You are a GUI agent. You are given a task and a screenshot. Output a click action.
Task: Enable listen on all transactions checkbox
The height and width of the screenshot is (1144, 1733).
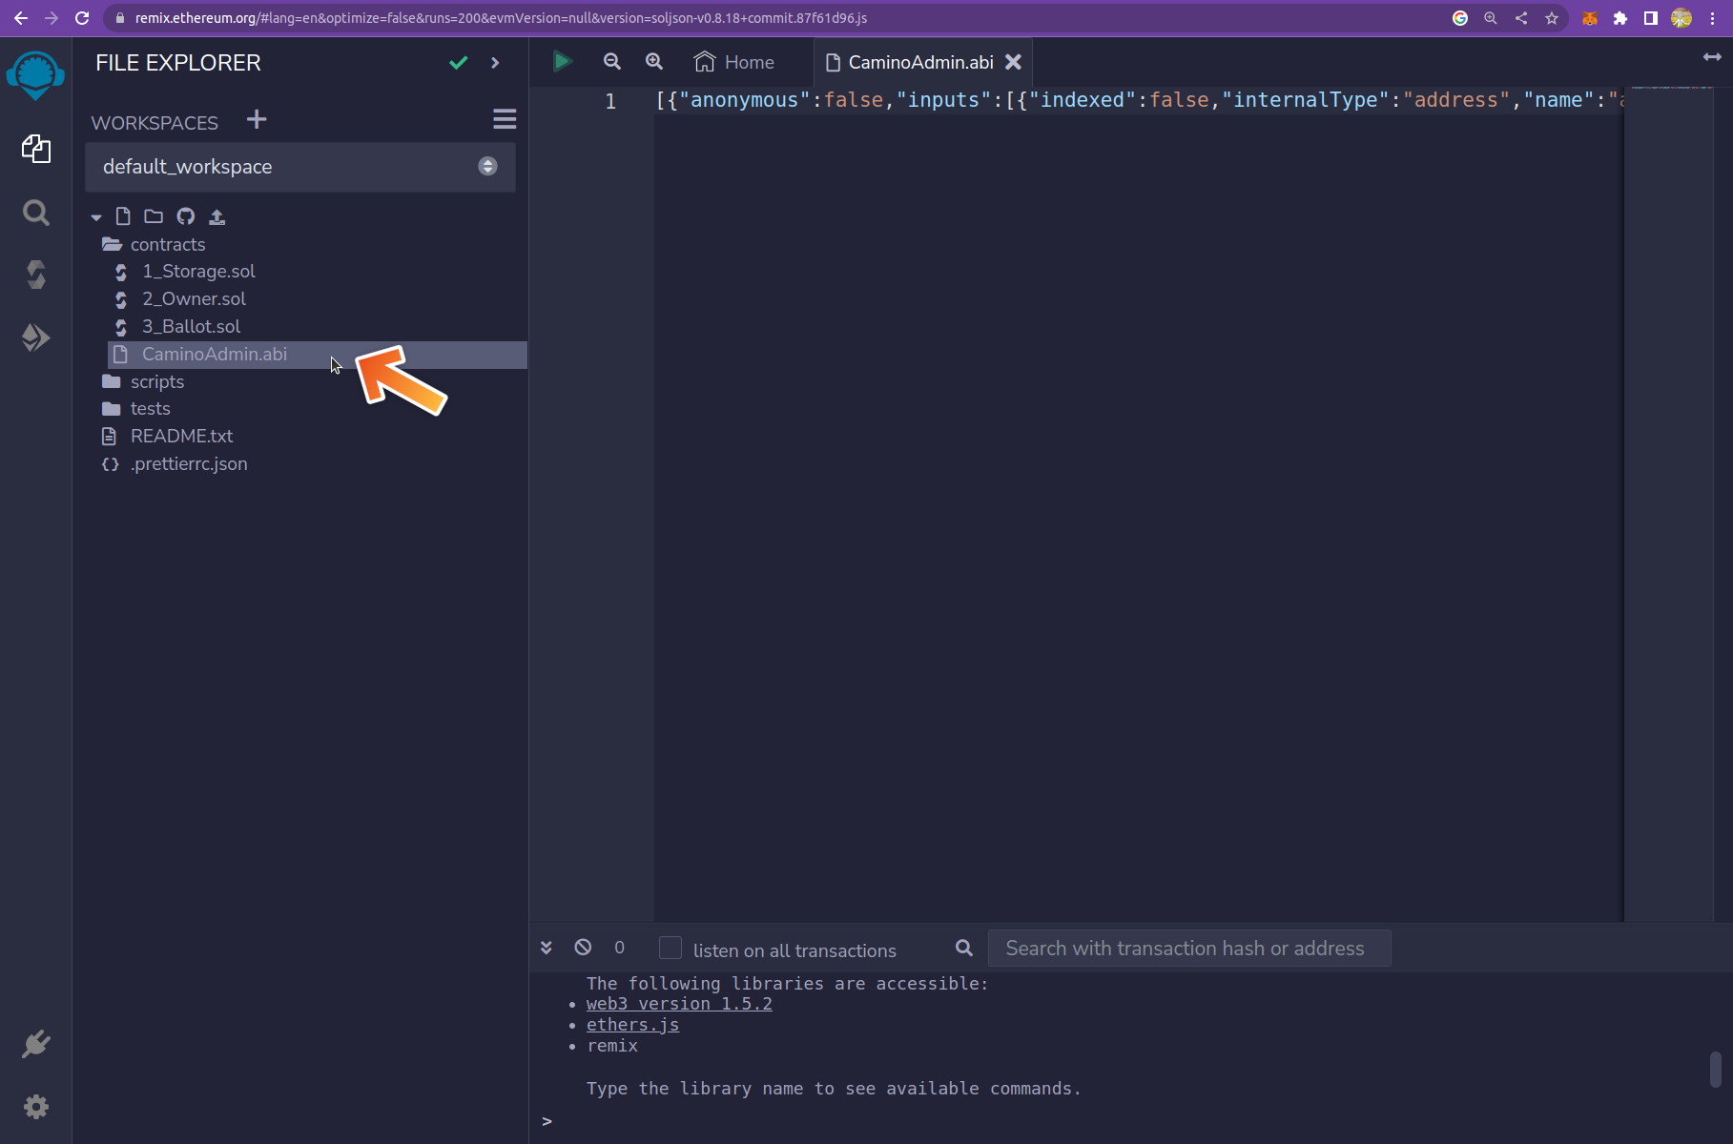(x=671, y=948)
